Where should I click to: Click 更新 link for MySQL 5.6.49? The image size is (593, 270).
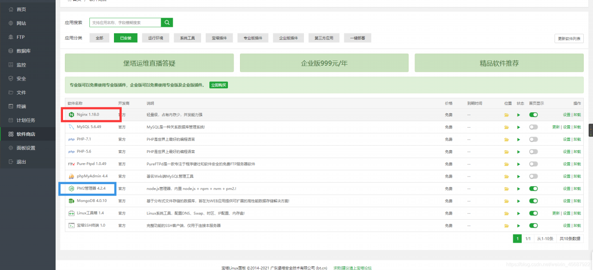556,127
